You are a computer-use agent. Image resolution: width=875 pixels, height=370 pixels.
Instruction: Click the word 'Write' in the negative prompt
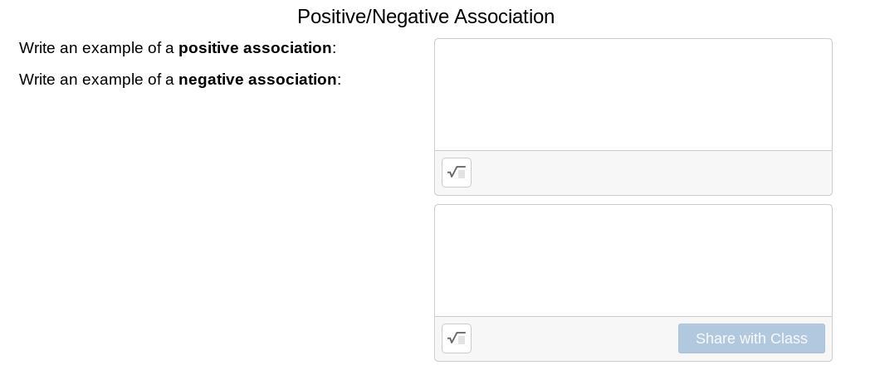pyautogui.click(x=37, y=80)
